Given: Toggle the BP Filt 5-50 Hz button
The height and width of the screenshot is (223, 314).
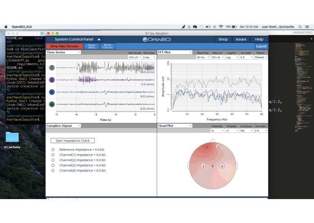Looking at the screenshot, I should (x=108, y=46).
